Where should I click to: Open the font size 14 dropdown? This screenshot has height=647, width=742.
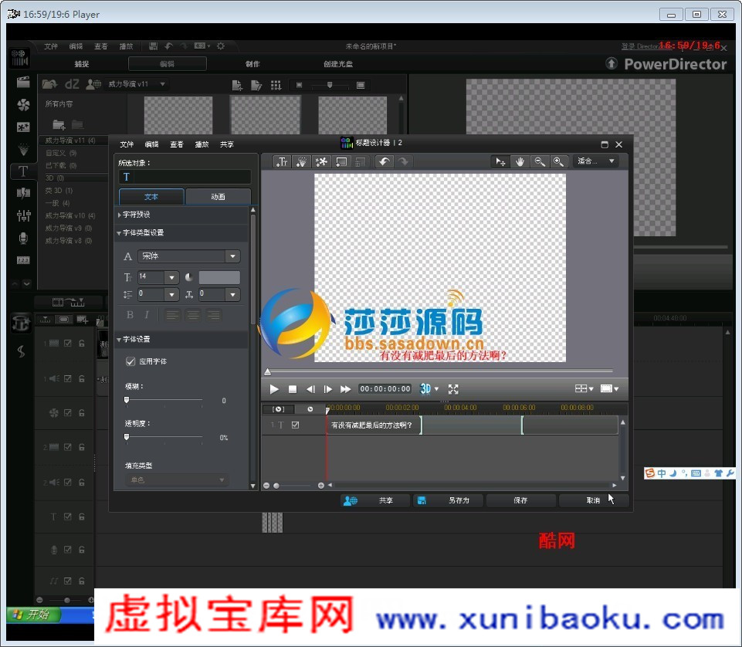pyautogui.click(x=171, y=277)
